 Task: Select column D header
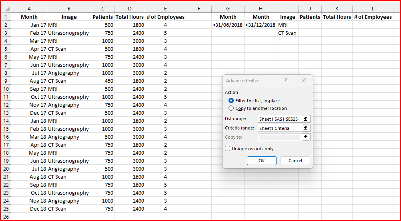(130, 9)
